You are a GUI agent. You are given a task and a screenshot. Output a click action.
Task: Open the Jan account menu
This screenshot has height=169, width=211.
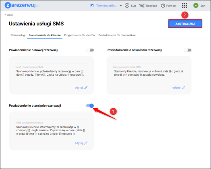click(x=203, y=6)
